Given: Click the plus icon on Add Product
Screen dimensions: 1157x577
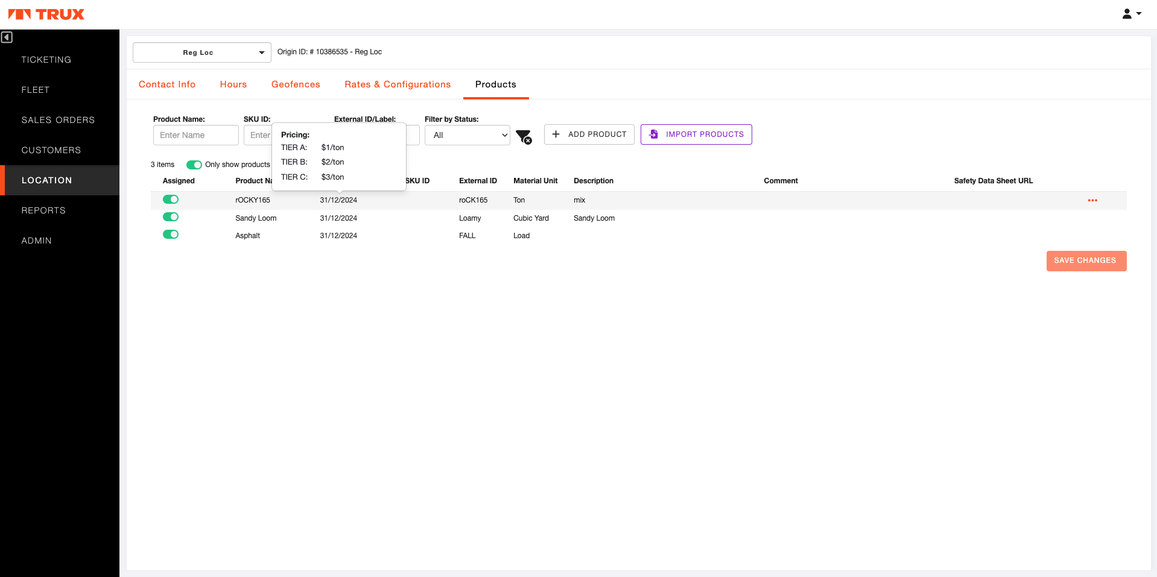Looking at the screenshot, I should (556, 134).
